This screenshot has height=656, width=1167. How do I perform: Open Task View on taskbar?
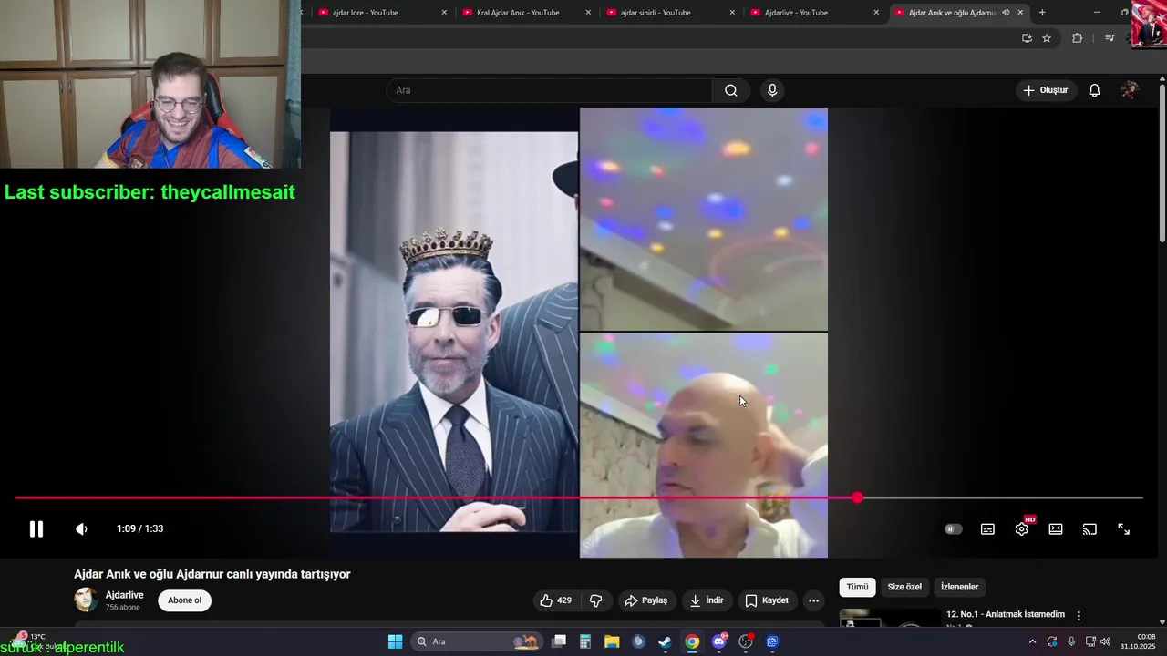(x=559, y=641)
